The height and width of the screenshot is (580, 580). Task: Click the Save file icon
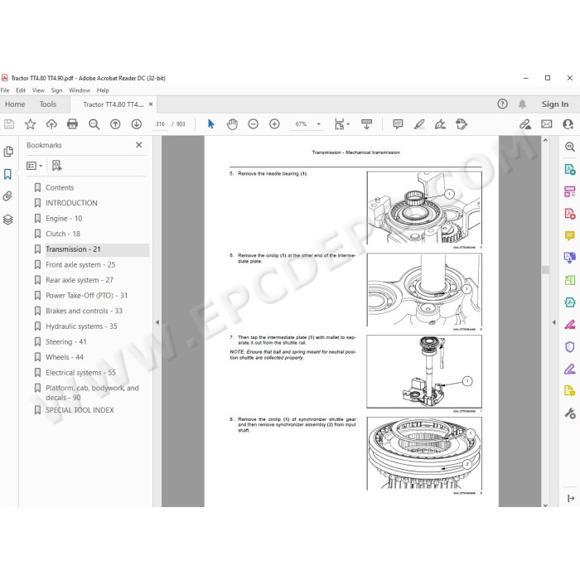(x=9, y=124)
